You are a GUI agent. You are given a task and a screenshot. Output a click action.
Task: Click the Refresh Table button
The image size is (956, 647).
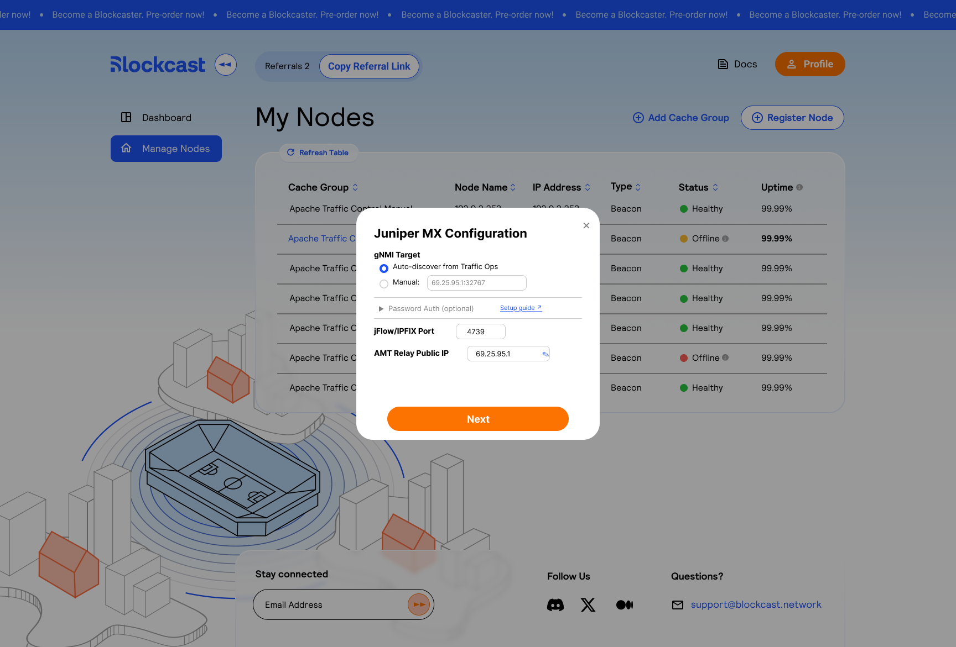pos(318,152)
